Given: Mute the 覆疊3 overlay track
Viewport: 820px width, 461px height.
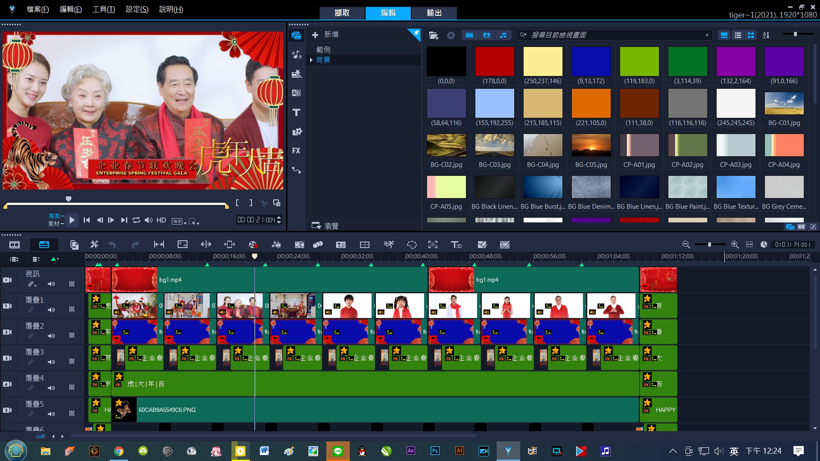Looking at the screenshot, I should click(51, 362).
